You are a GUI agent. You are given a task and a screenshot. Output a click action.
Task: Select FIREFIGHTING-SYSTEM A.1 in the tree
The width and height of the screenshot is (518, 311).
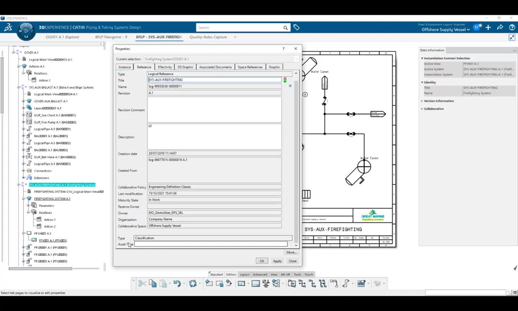coord(52,199)
